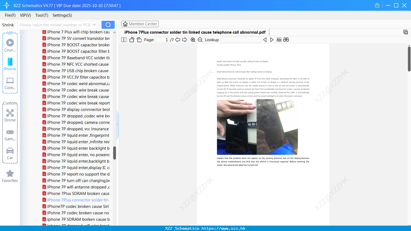
Task: Open iPhone 7P dropped, camera connector file
Action: (x=76, y=122)
